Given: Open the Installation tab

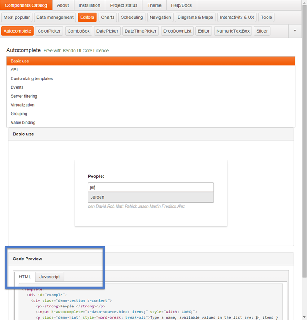Looking at the screenshot, I should (x=89, y=5).
